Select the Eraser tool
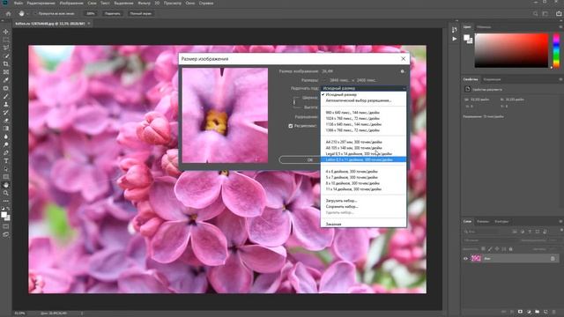The image size is (564, 317). (6, 121)
